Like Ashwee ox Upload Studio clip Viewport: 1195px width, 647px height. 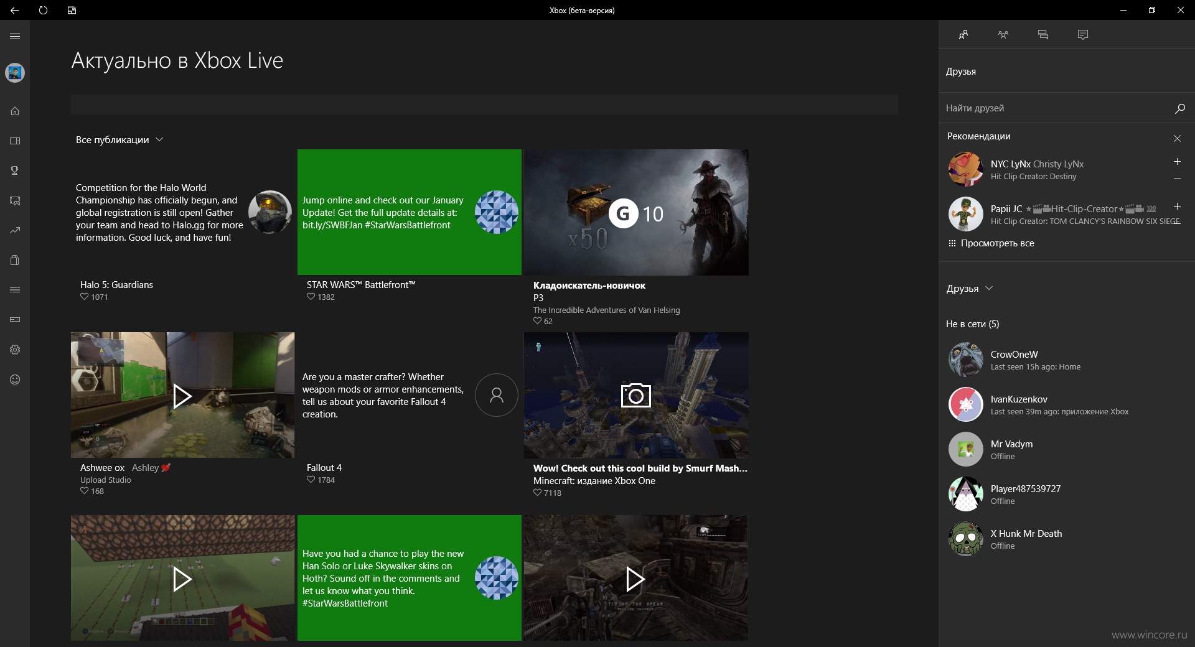[85, 491]
